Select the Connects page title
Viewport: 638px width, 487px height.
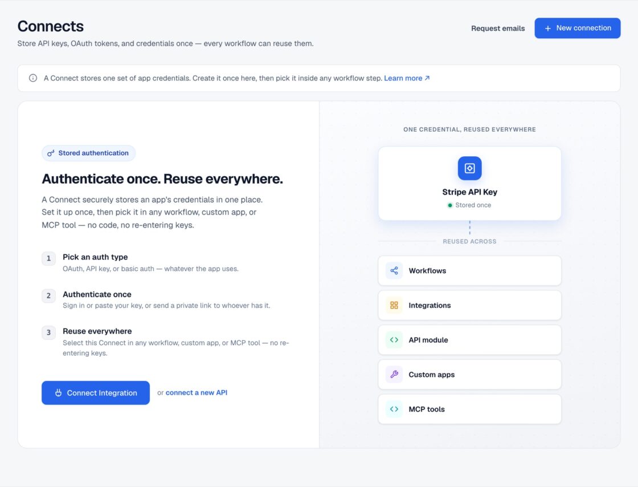tap(51, 26)
